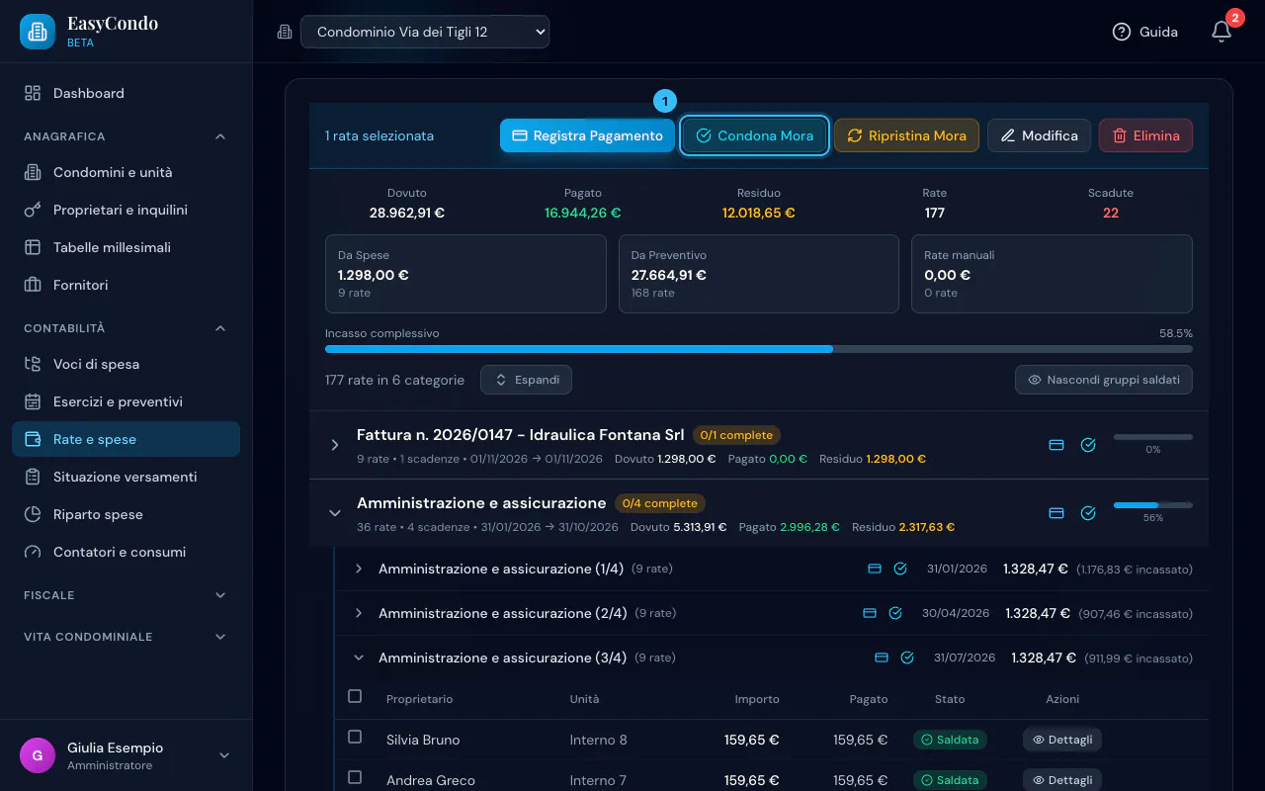Viewport: 1265px width, 791px height.
Task: Click the Guida help icon
Action: 1121,32
